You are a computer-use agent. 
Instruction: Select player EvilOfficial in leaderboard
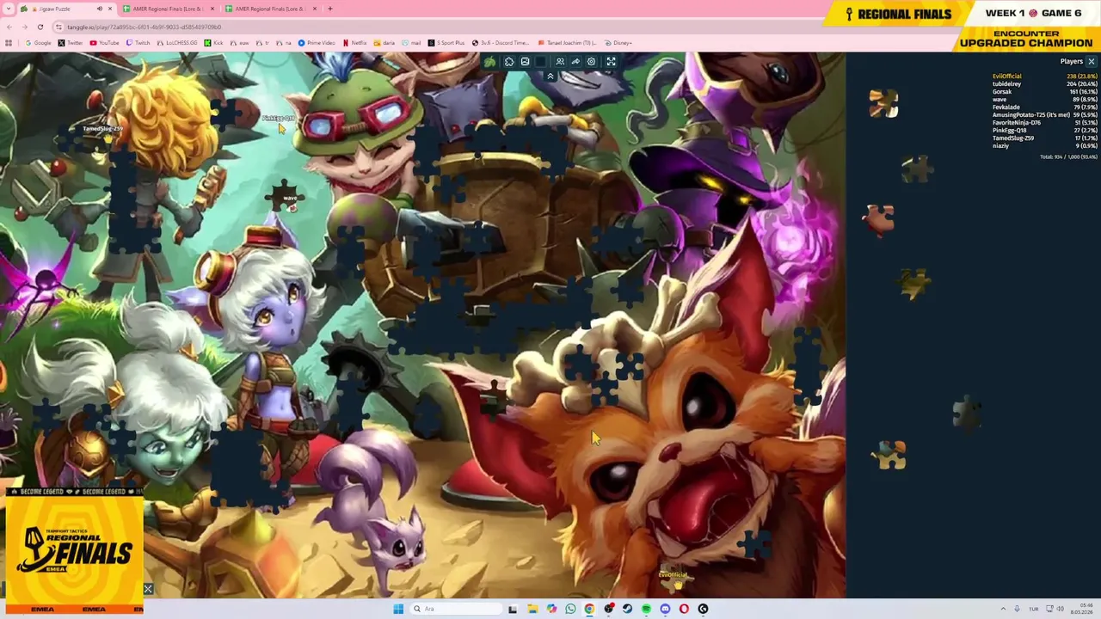pyautogui.click(x=1007, y=77)
